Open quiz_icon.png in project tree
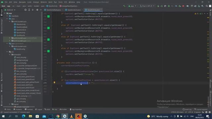212x119 pixels. click(x=21, y=74)
